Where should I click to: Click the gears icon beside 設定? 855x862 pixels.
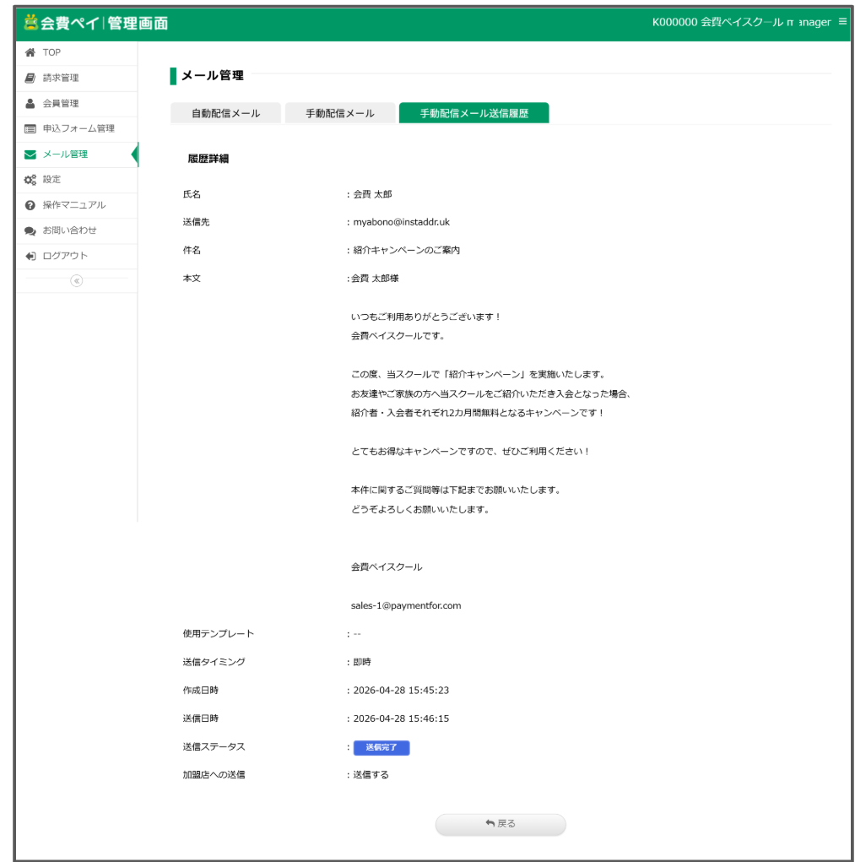(30, 180)
